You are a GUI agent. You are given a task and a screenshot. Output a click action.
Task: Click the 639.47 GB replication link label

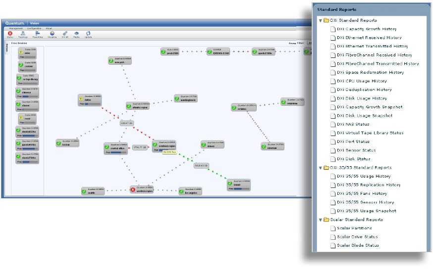click(127, 123)
